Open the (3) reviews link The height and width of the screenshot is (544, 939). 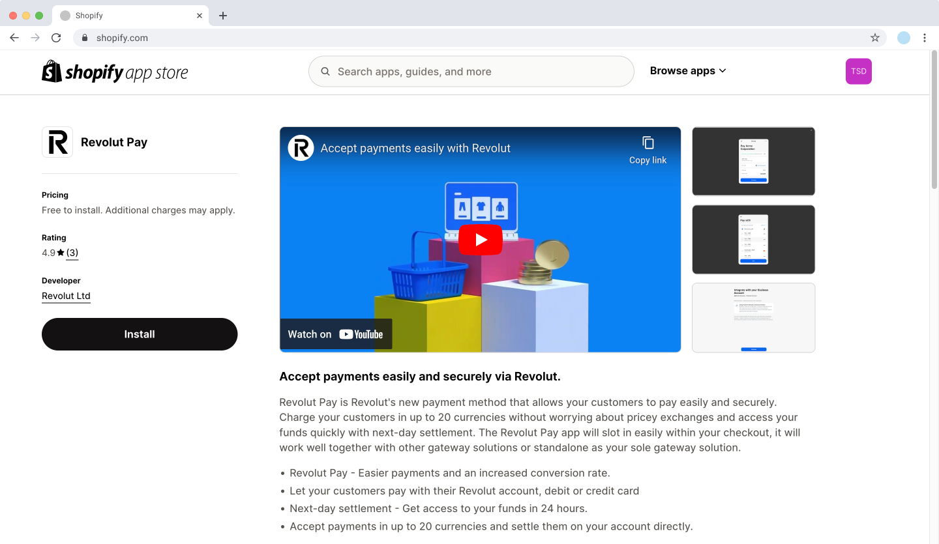[x=72, y=253]
